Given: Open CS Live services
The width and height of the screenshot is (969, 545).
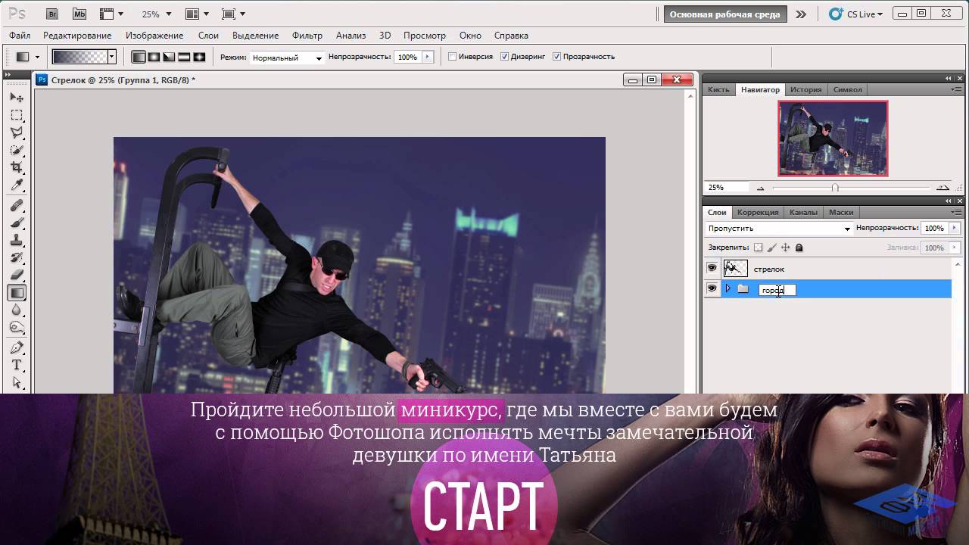Looking at the screenshot, I should (x=855, y=14).
